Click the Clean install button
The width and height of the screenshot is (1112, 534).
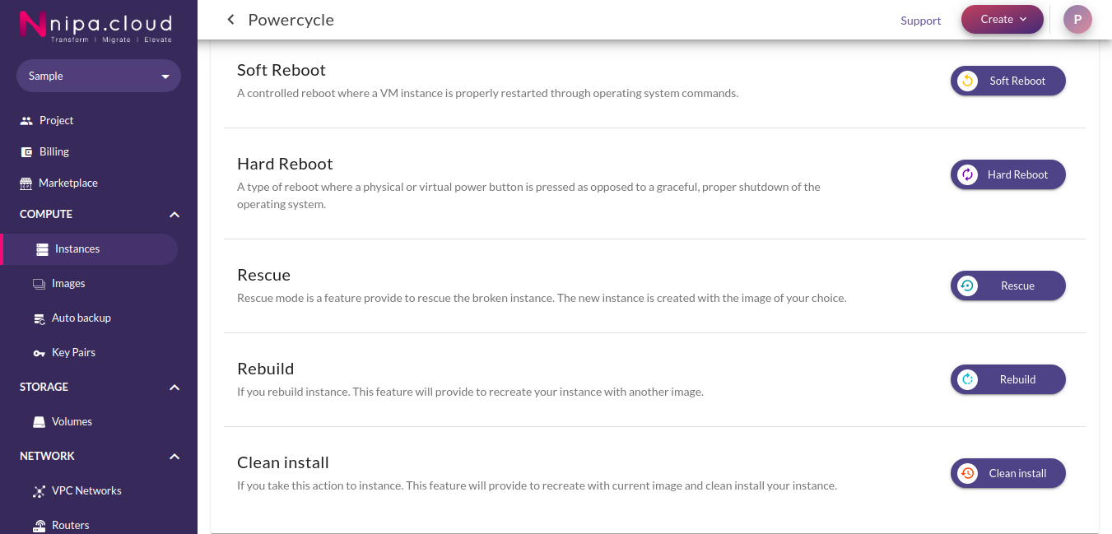pos(1008,473)
